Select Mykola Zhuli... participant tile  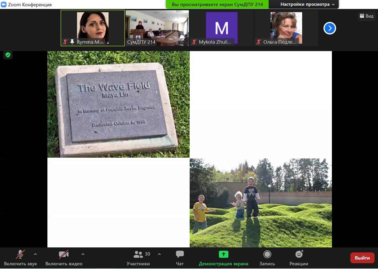(x=222, y=28)
